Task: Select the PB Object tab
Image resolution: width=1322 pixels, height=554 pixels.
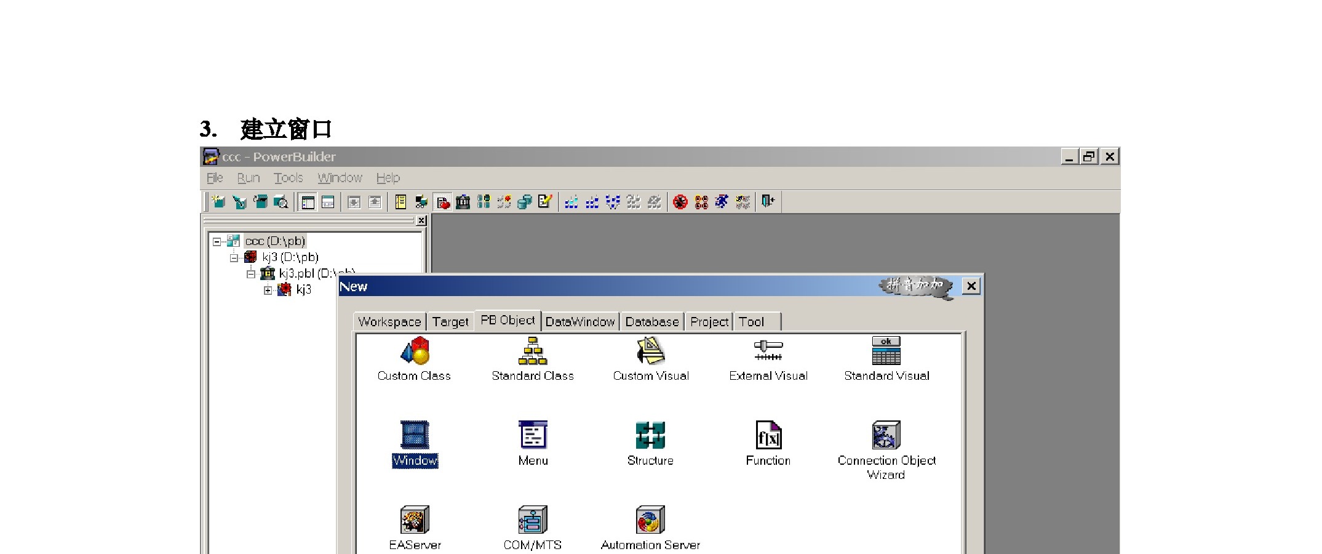Action: [x=508, y=320]
